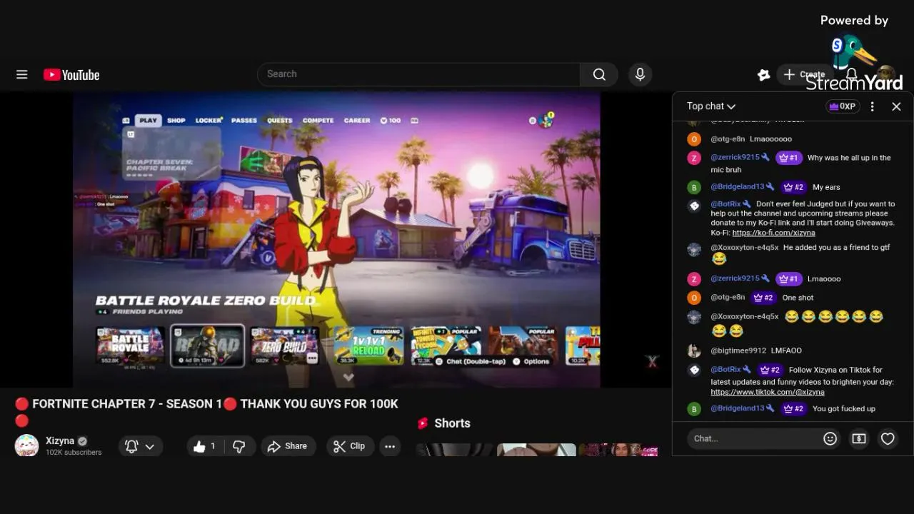Viewport: 914px width, 514px height.
Task: Click the search magnifier button
Action: coord(599,74)
